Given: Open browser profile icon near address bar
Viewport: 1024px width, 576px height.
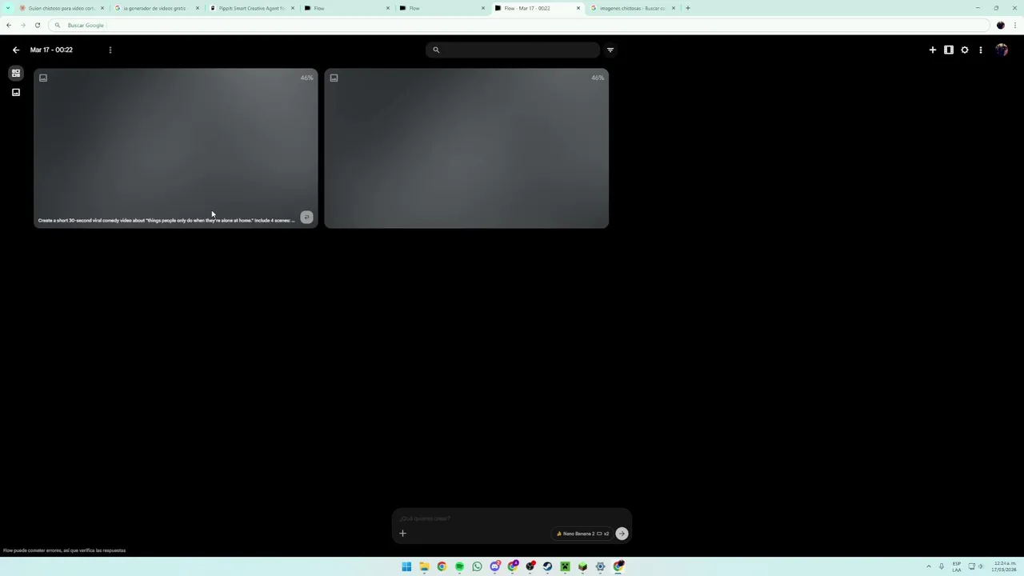Looking at the screenshot, I should [x=1001, y=25].
